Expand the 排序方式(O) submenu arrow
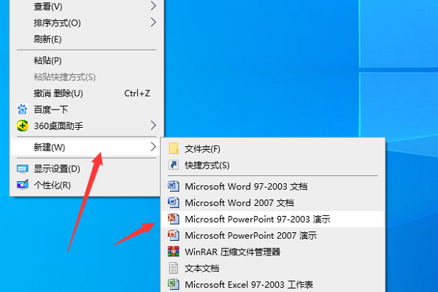Viewport: 438px width, 292px height. pyautogui.click(x=153, y=23)
